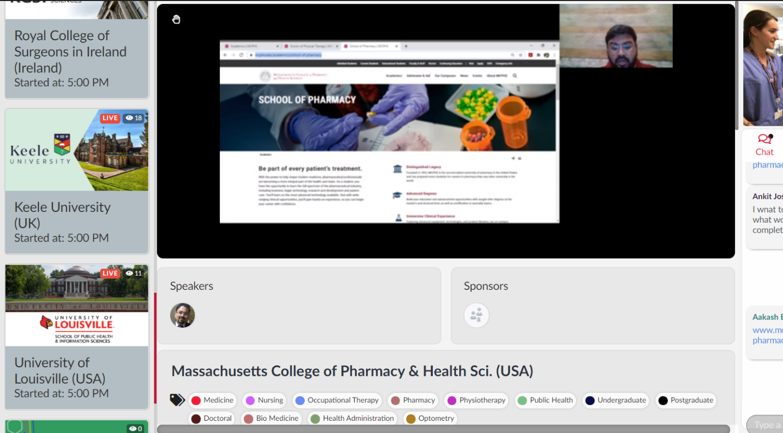The width and height of the screenshot is (783, 433).
Task: Click the LIVE badge on the Keele card
Action: tap(110, 118)
